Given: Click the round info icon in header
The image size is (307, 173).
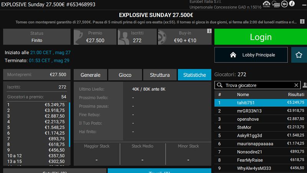Looking at the screenshot, I should pyautogui.click(x=292, y=3).
